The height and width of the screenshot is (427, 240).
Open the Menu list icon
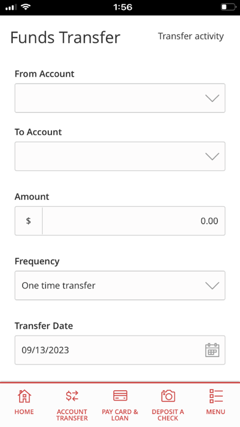click(x=216, y=396)
